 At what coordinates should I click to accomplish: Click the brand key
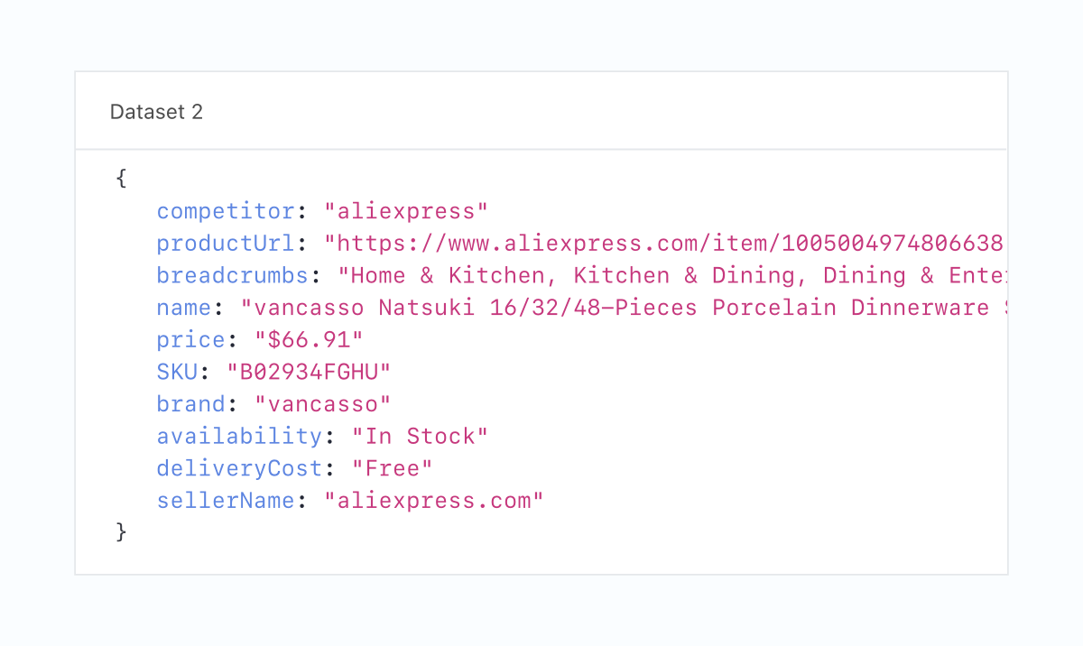point(191,404)
